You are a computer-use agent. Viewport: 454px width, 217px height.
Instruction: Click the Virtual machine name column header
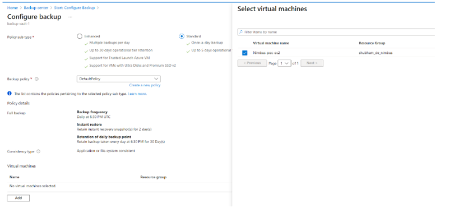coord(271,43)
